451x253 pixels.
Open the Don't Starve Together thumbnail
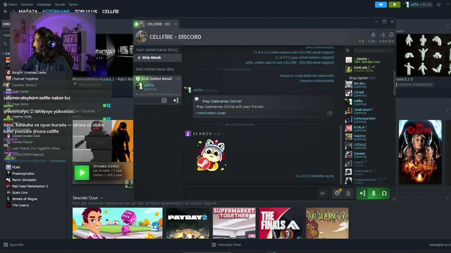pyautogui.click(x=327, y=223)
